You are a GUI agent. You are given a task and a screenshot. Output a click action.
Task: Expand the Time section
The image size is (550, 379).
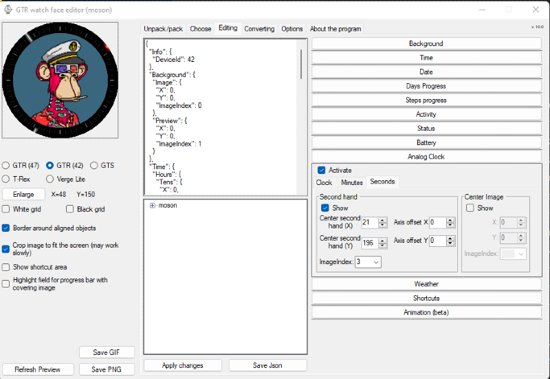[x=426, y=58]
